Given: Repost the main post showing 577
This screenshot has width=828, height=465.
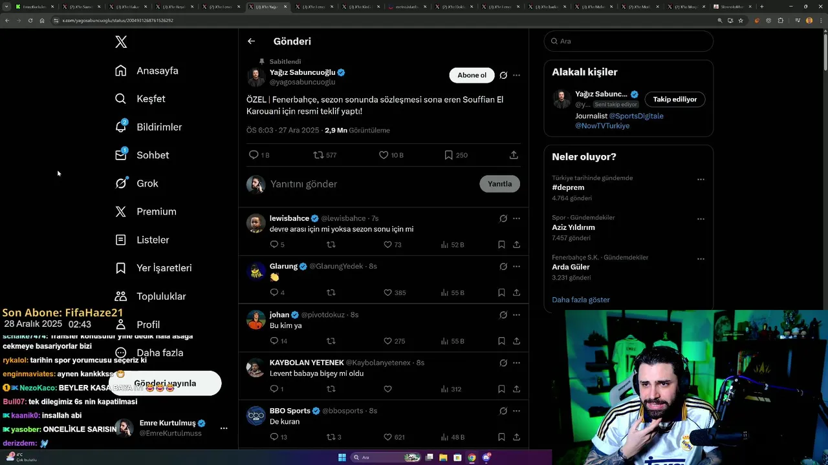Looking at the screenshot, I should point(325,155).
